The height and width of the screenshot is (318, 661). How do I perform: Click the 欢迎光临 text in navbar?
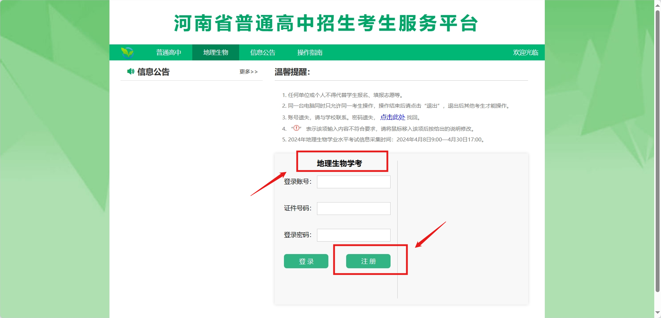[x=526, y=53]
